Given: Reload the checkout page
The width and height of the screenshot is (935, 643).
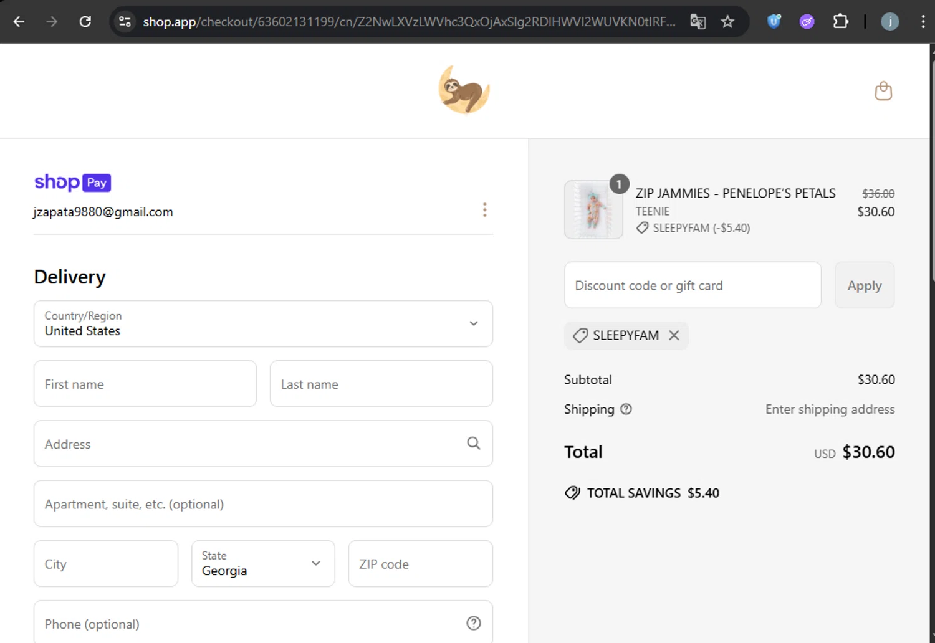Looking at the screenshot, I should 85,22.
